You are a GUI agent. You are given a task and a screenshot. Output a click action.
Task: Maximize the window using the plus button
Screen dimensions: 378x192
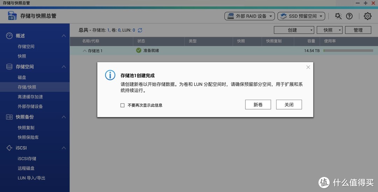[x=365, y=3]
